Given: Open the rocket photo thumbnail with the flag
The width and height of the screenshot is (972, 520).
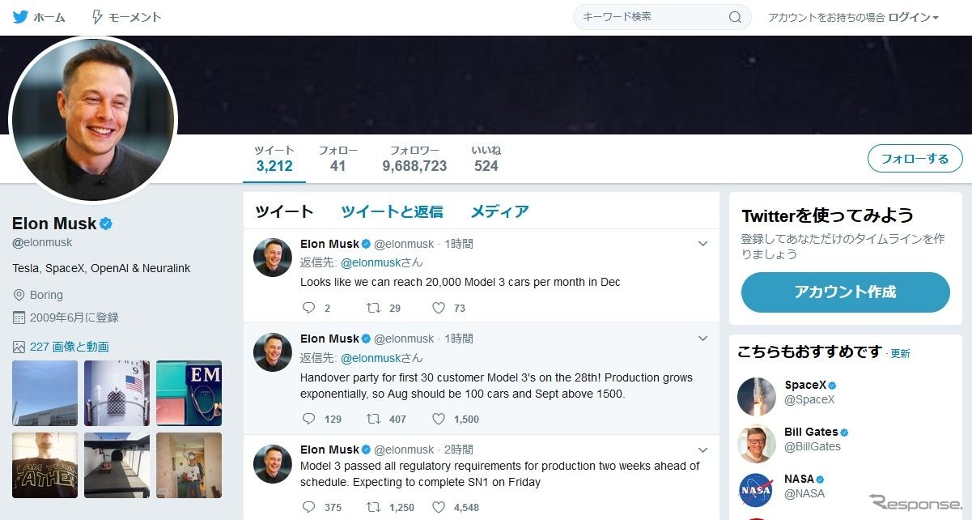Looking at the screenshot, I should pyautogui.click(x=117, y=393).
